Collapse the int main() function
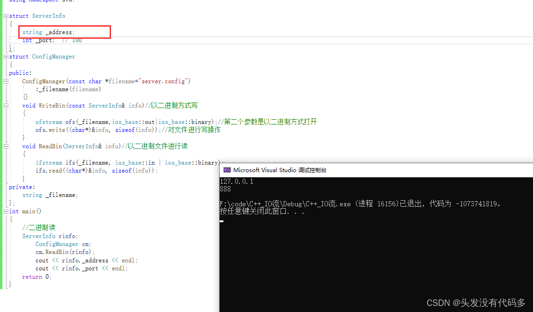The width and height of the screenshot is (533, 312). point(6,211)
